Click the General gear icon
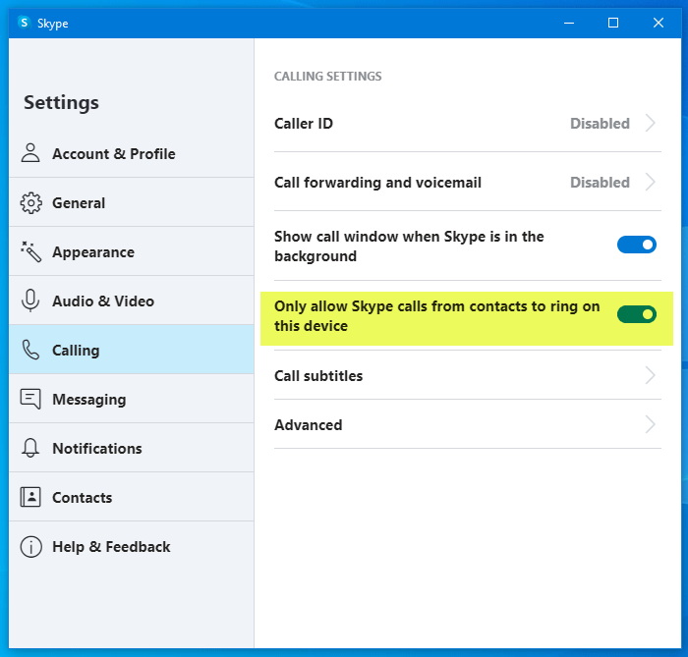The width and height of the screenshot is (688, 657). click(x=30, y=203)
